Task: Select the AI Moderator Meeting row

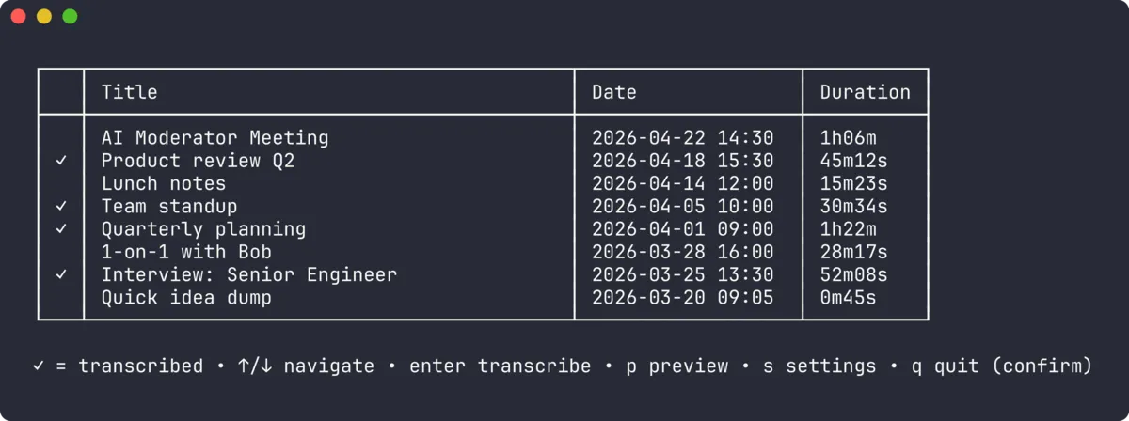Action: click(483, 138)
